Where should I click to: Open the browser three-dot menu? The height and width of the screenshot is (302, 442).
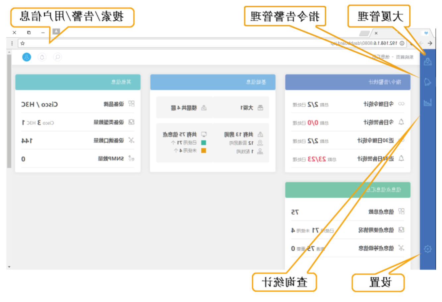click(x=12, y=43)
